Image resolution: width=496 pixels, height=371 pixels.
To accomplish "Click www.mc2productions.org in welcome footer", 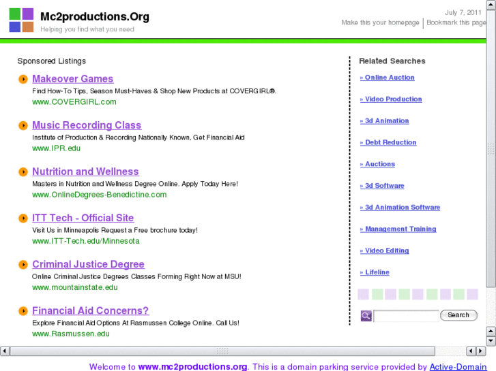I will 192,367.
